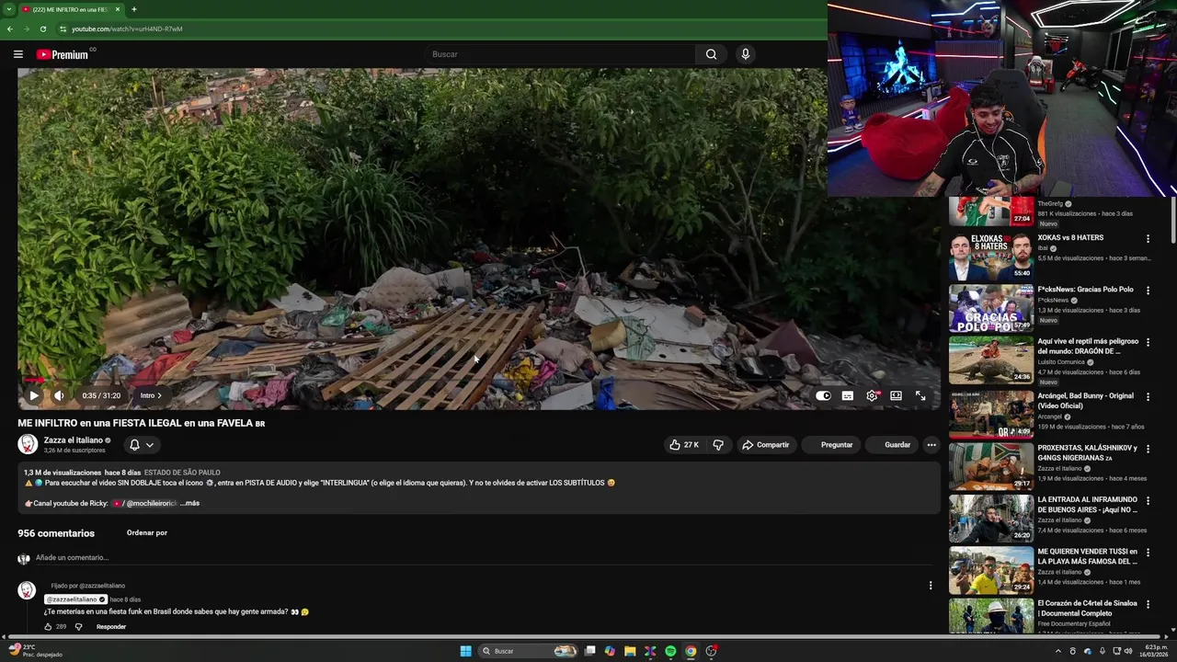Open menu for Arcángel, Bad Bunny - Original

(1148, 397)
